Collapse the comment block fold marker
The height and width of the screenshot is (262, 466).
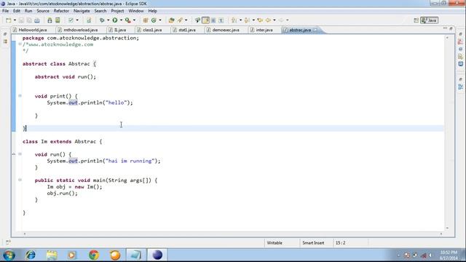[x=20, y=44]
